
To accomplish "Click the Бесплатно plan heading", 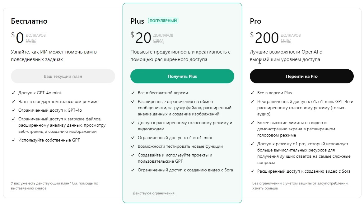I will [x=29, y=21].
